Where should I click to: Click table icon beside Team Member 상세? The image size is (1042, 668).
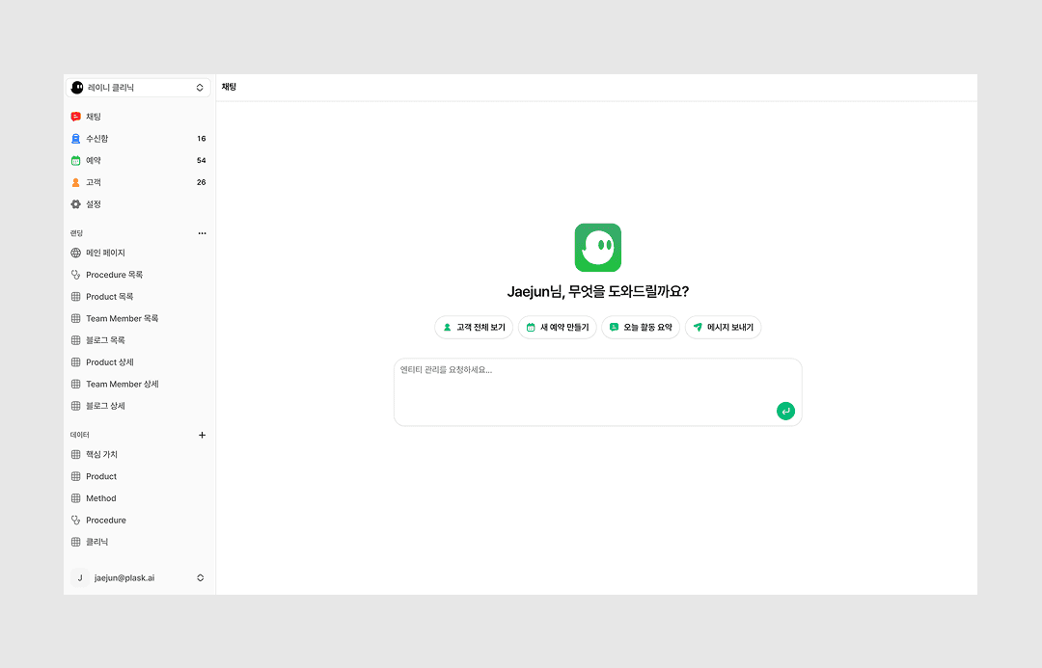pos(76,385)
